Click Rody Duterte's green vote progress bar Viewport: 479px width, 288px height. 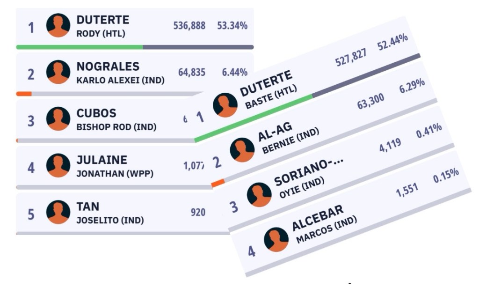tap(80, 47)
